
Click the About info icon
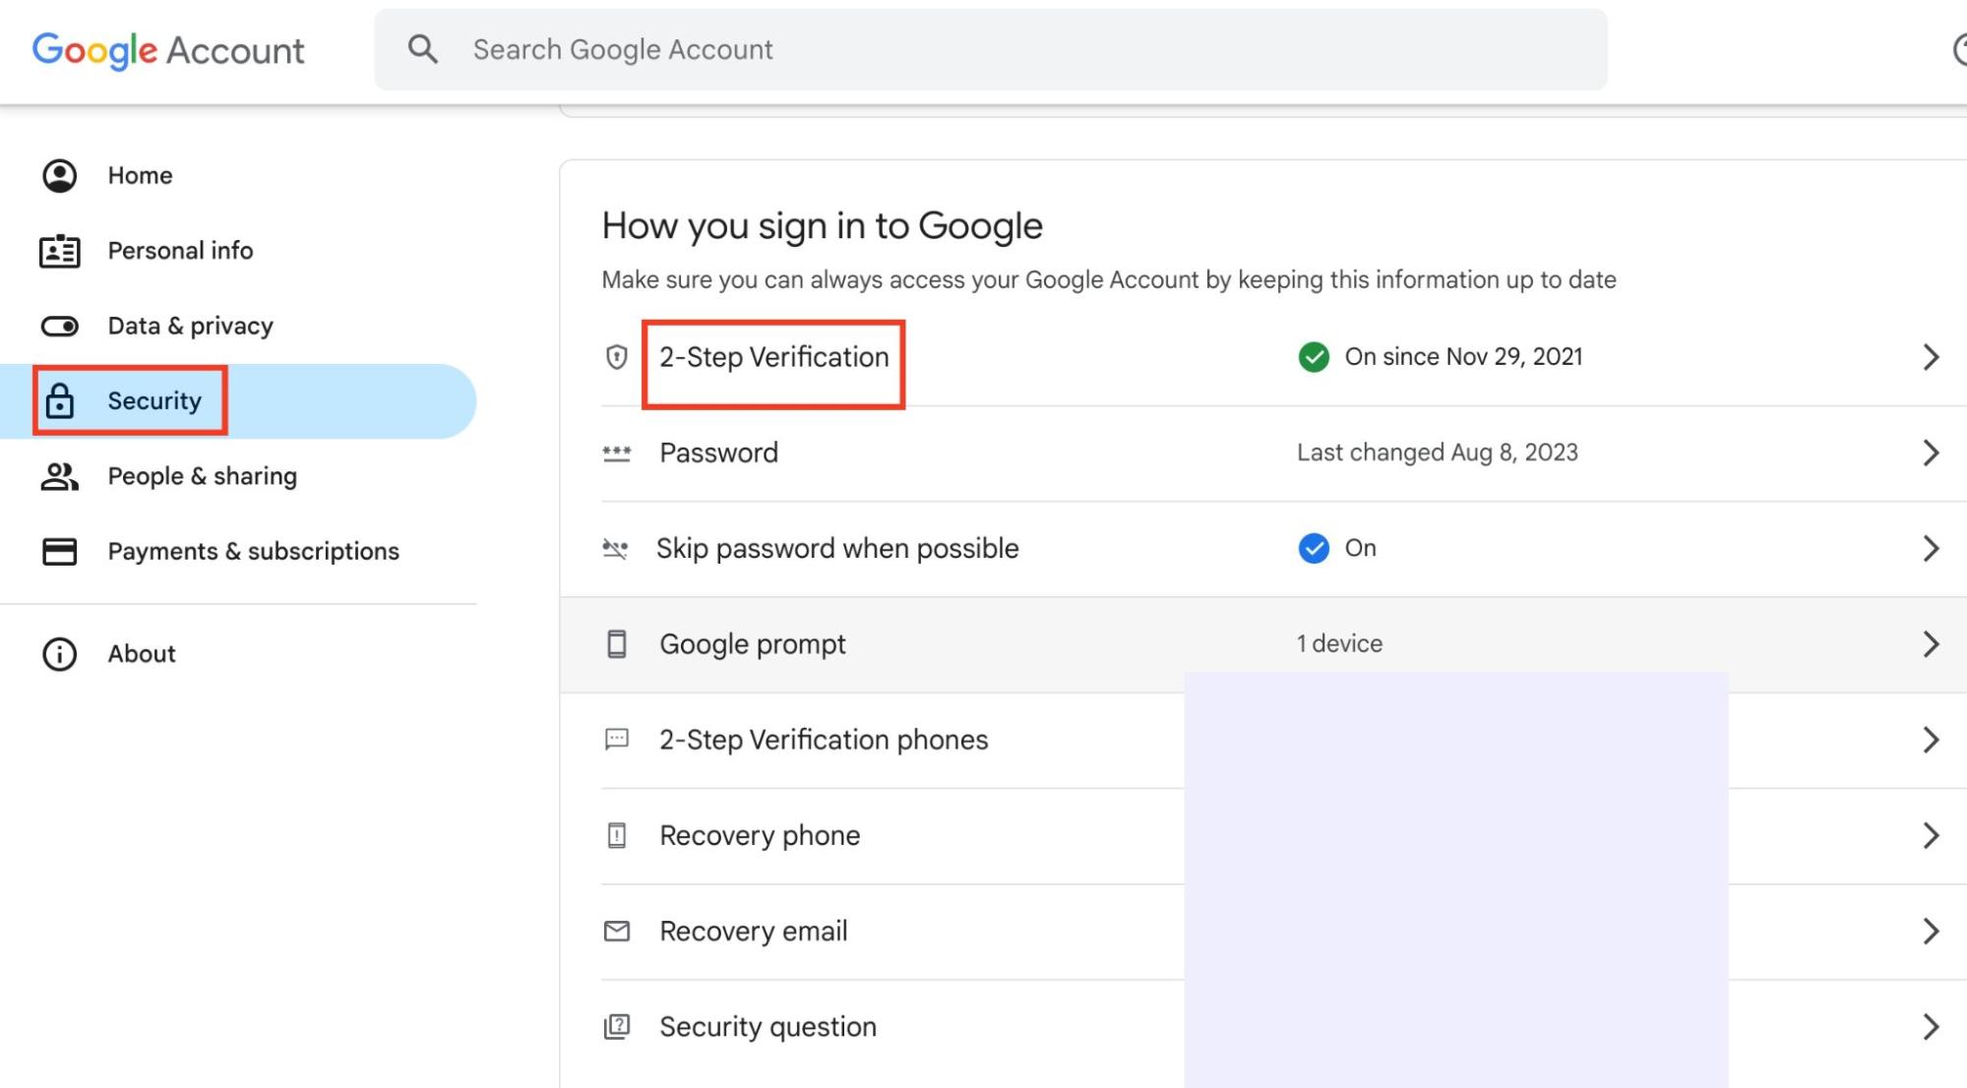click(60, 653)
